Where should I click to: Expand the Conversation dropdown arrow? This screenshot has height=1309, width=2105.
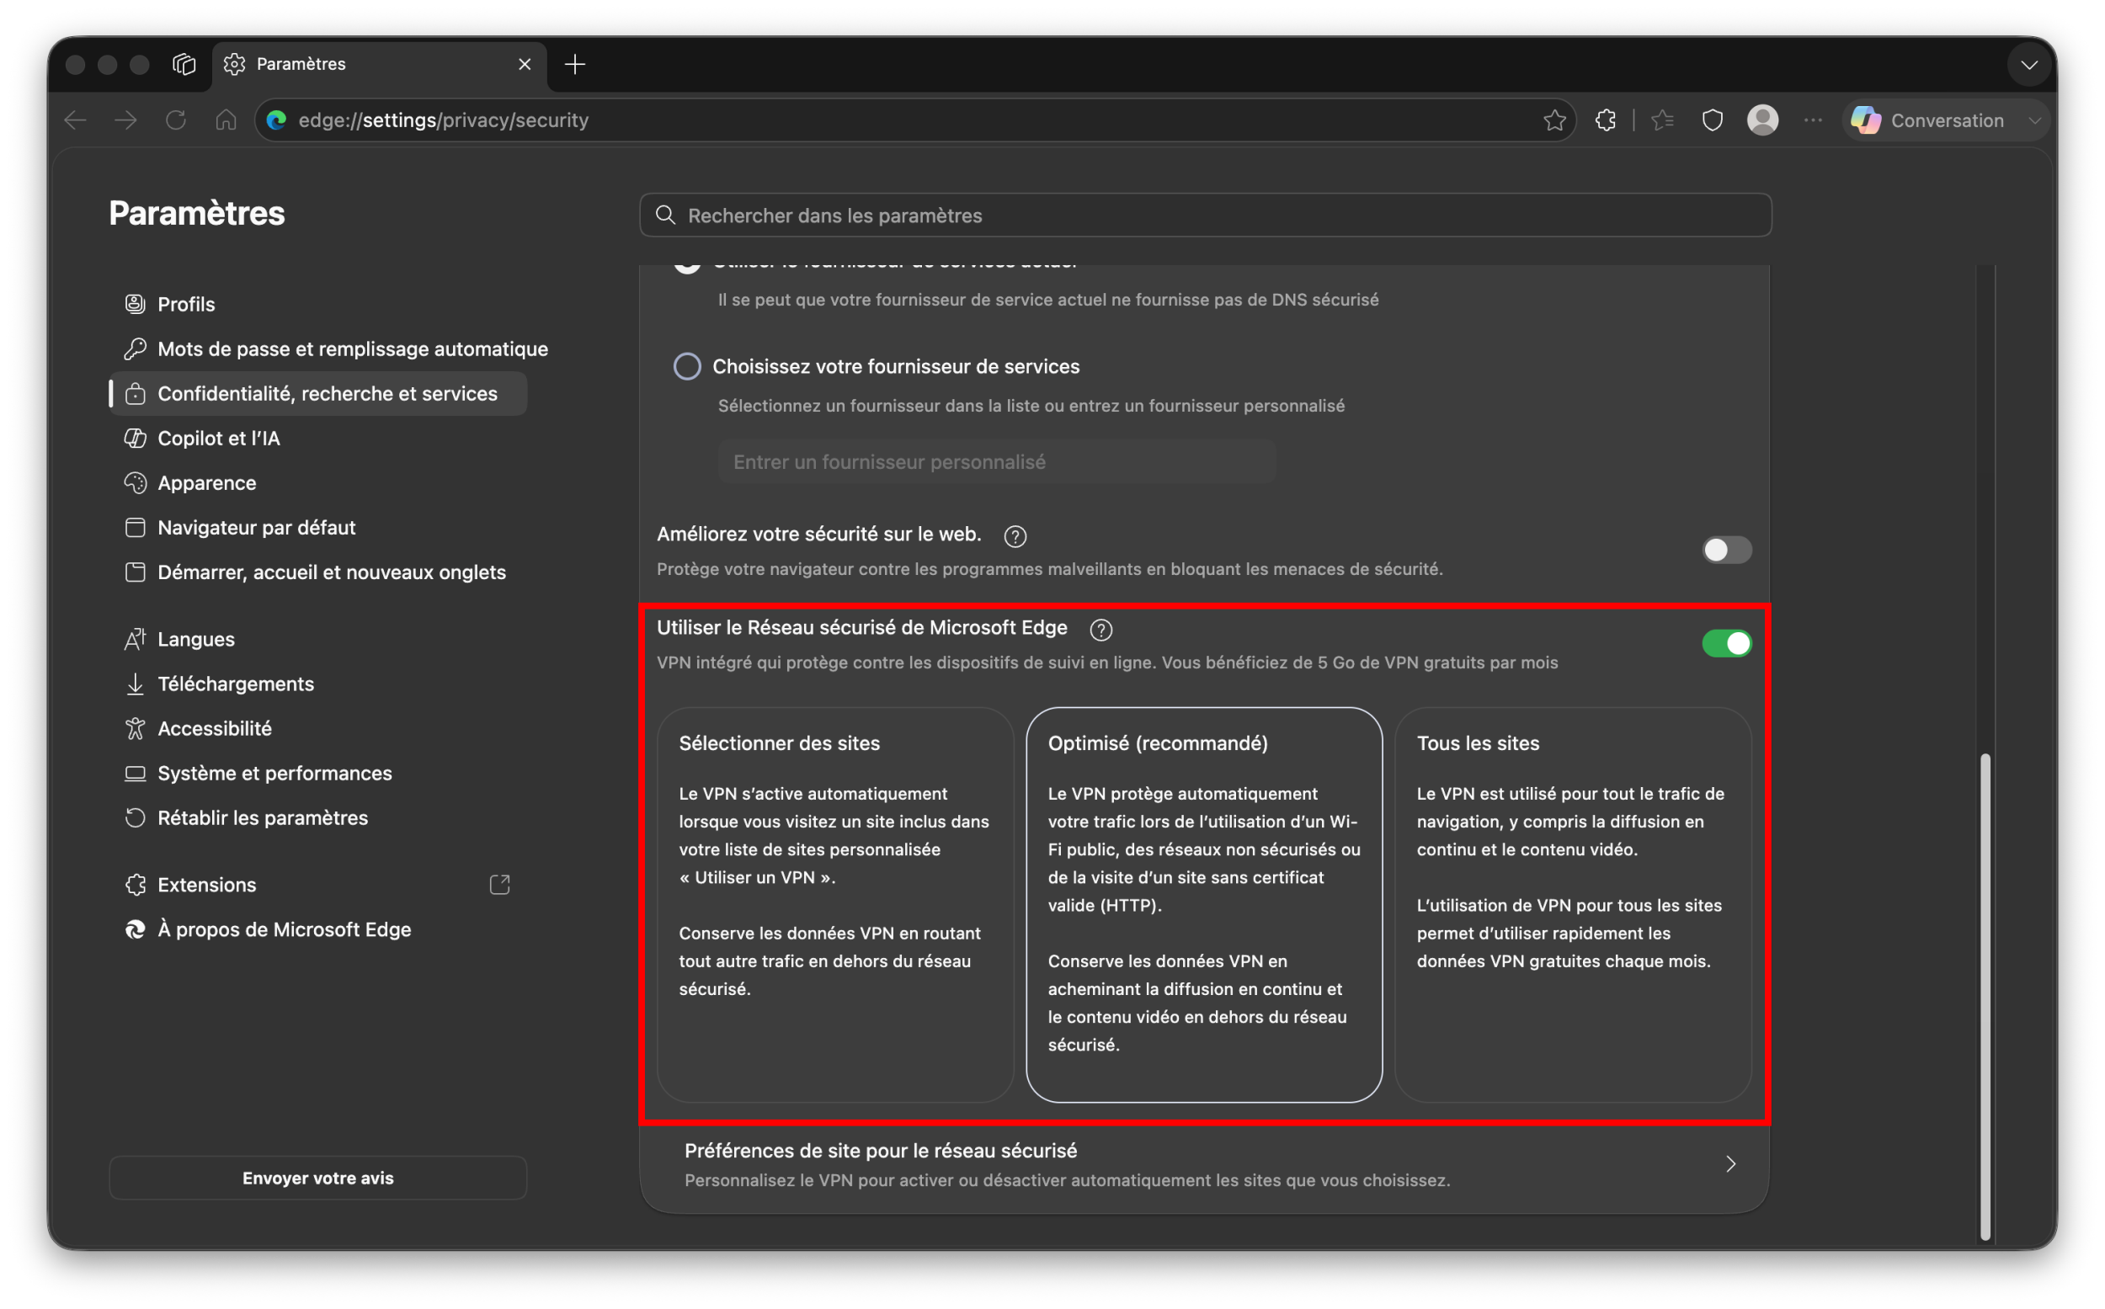point(2034,120)
